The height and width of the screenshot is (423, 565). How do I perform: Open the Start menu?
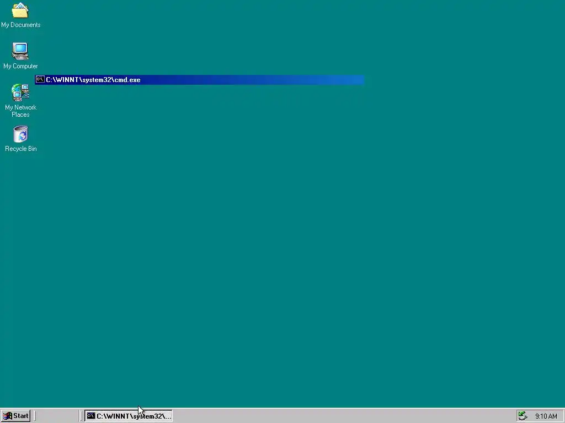(x=15, y=416)
